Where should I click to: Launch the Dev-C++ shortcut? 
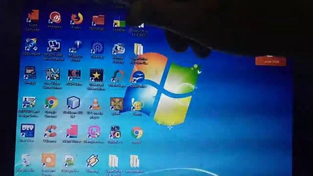(27, 131)
